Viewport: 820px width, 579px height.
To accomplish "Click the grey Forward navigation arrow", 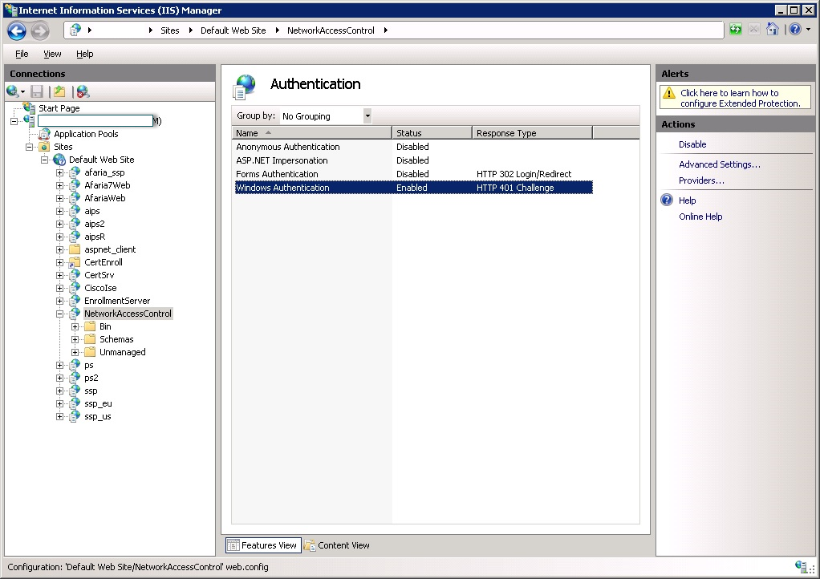I will pyautogui.click(x=40, y=30).
